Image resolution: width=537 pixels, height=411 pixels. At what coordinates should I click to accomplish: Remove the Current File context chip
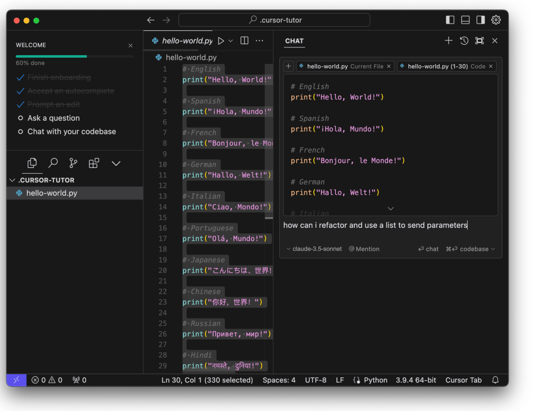(x=389, y=67)
